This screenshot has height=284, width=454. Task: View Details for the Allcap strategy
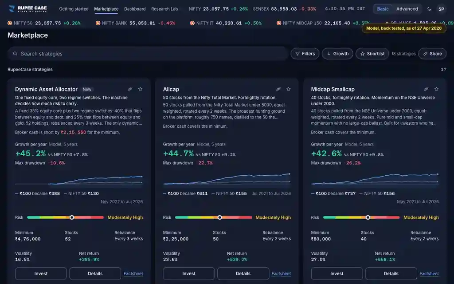[x=243, y=273]
